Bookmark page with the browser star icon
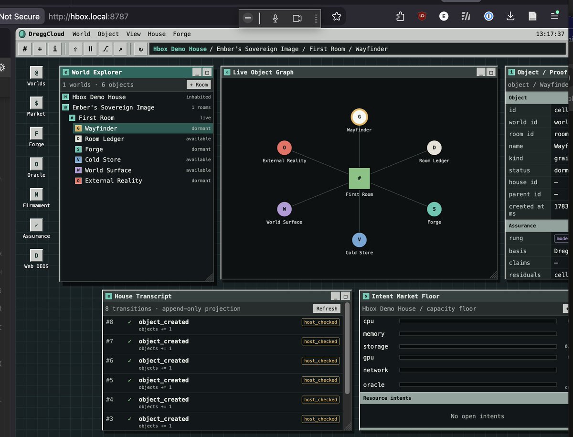 (x=337, y=17)
